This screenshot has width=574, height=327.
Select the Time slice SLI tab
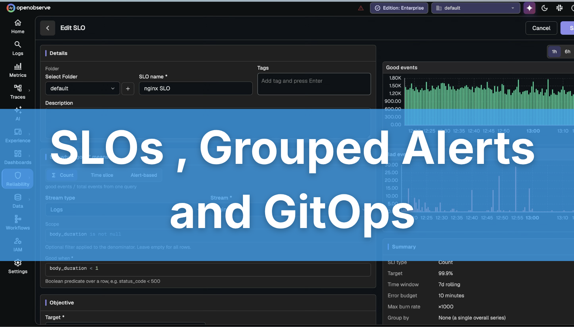click(102, 175)
